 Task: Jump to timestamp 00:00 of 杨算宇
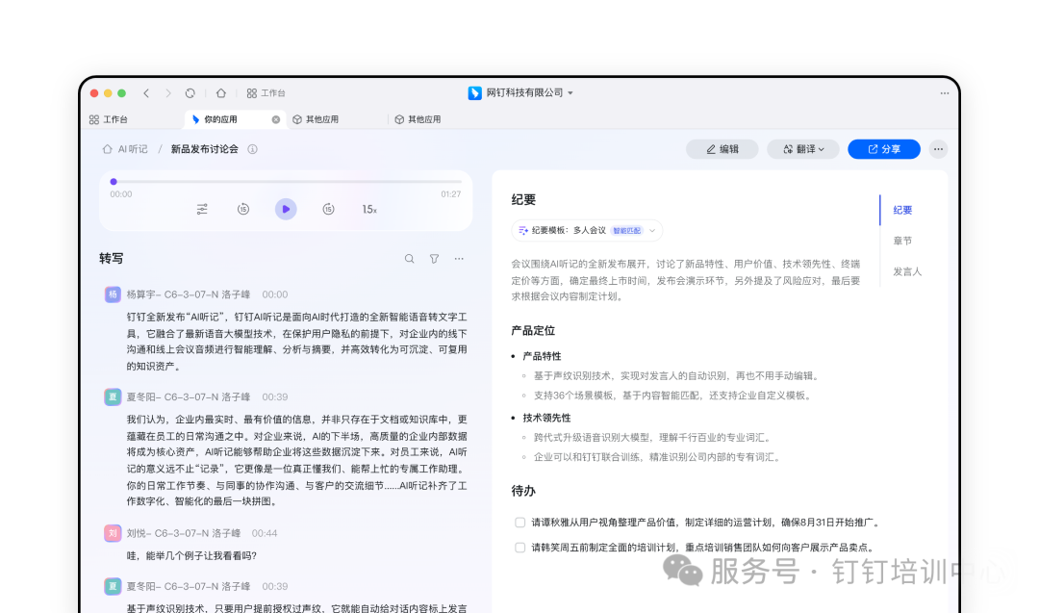tap(275, 294)
